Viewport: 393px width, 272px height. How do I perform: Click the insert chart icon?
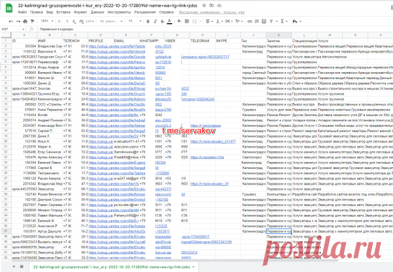[x=264, y=21]
